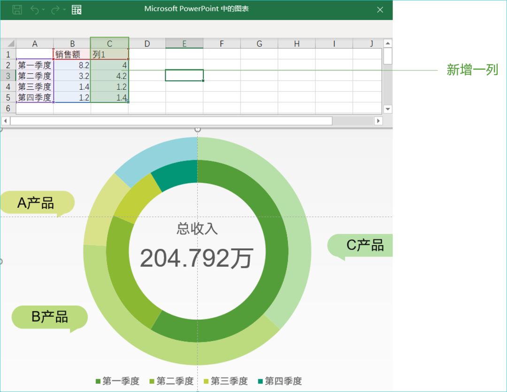The width and height of the screenshot is (507, 392).
Task: Click the A产品 callout label
Action: 37,203
